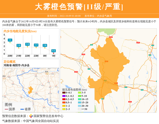Select the 0~0.1 dark brown legend swatch
Image resolution: width=159 pixels, height=124 pixels.
pos(64,93)
